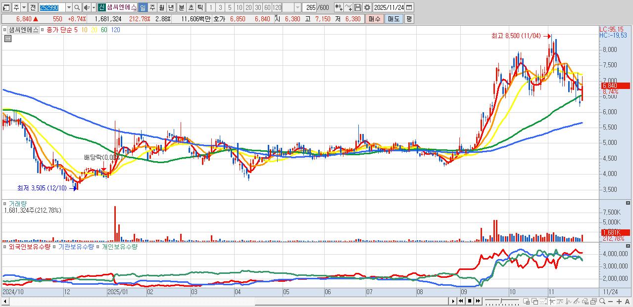
Task: Select the 초 seconds period toggle
Action: pos(191,7)
